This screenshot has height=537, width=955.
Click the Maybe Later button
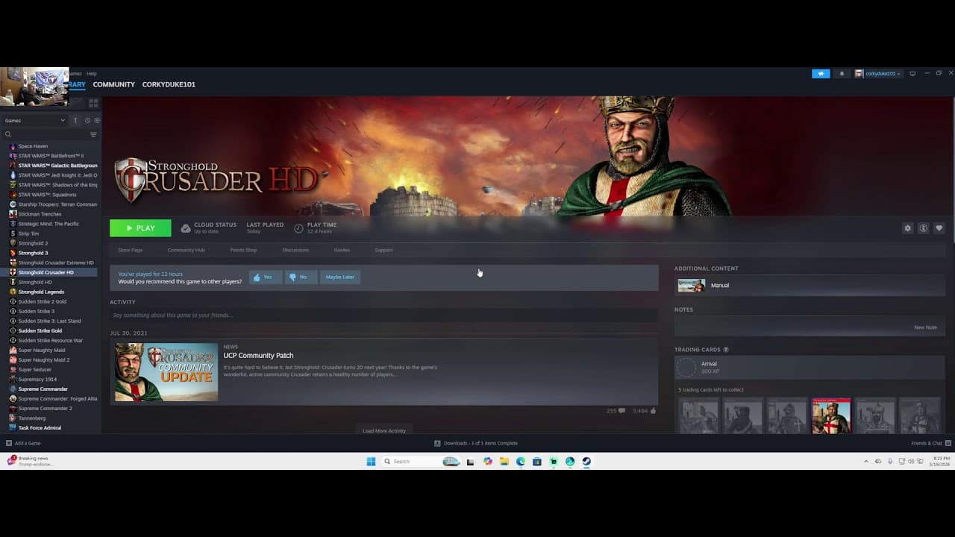point(339,277)
